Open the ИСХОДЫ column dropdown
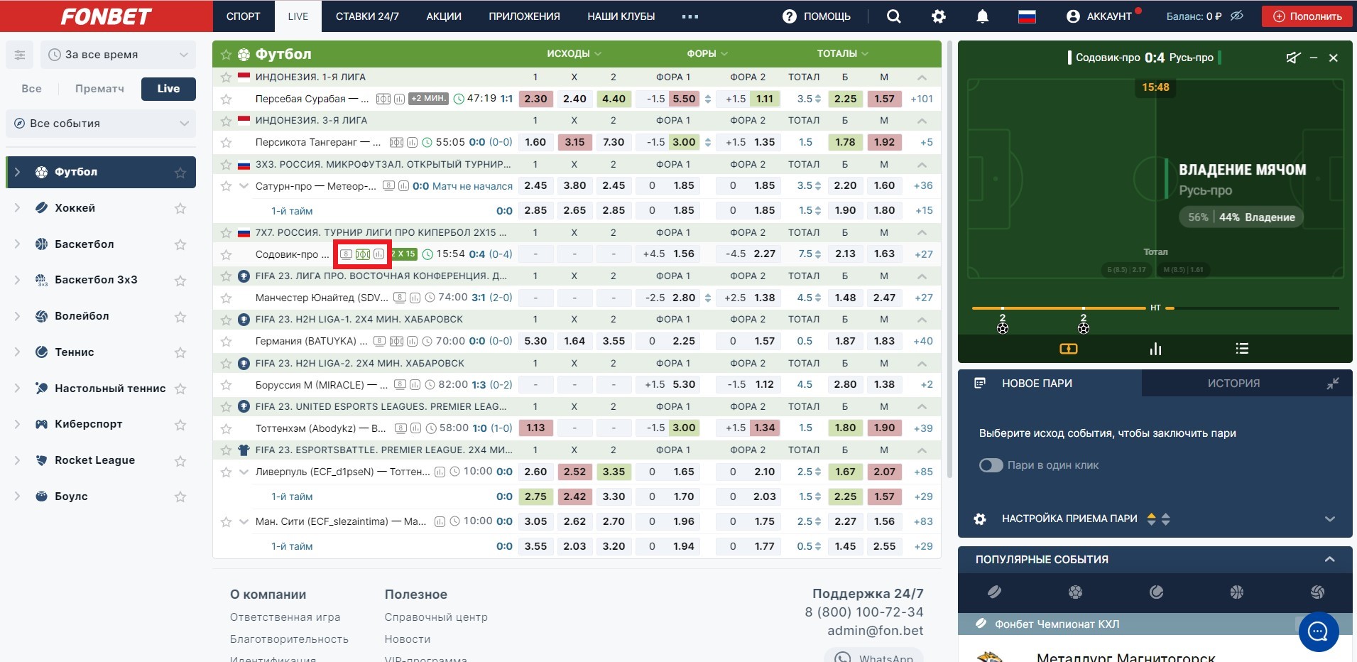The height and width of the screenshot is (662, 1357). [x=574, y=54]
